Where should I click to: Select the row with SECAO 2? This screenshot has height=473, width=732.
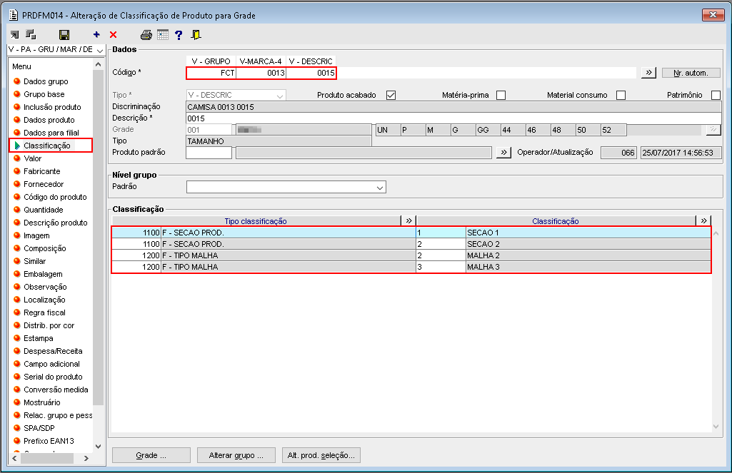pos(411,244)
